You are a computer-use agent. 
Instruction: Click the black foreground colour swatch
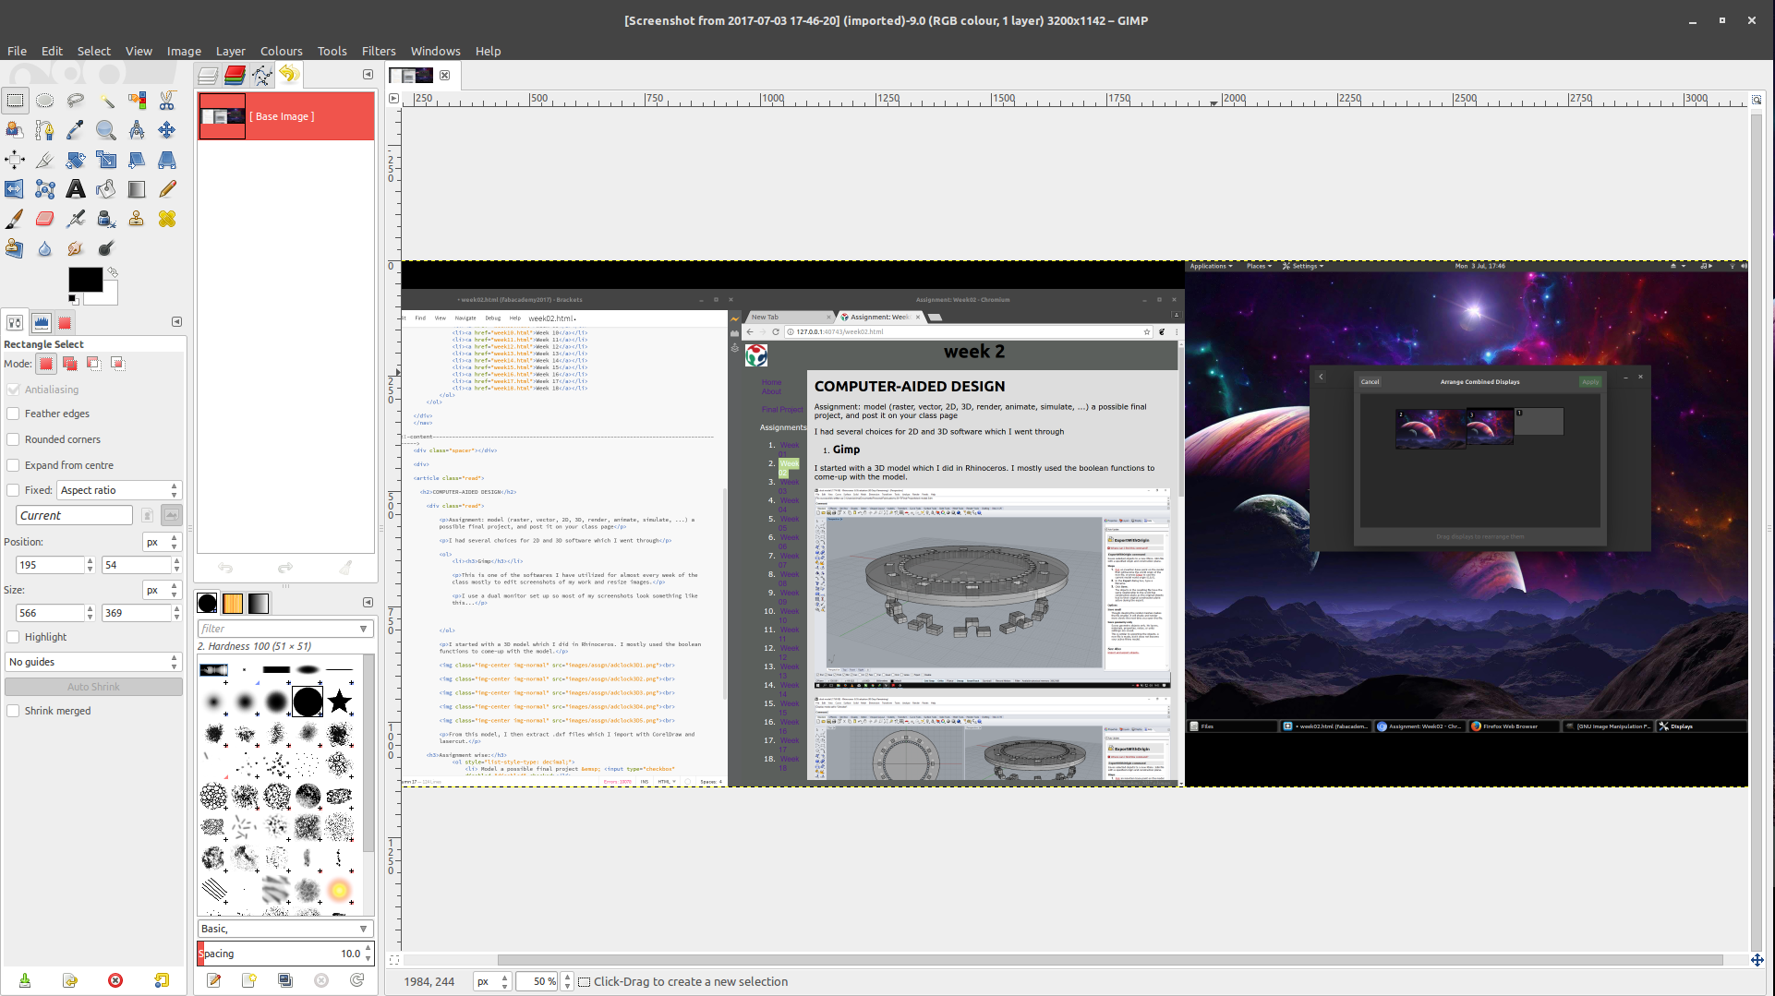coord(85,280)
